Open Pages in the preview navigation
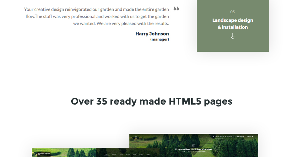This screenshot has width=303, height=157. [x=148, y=154]
